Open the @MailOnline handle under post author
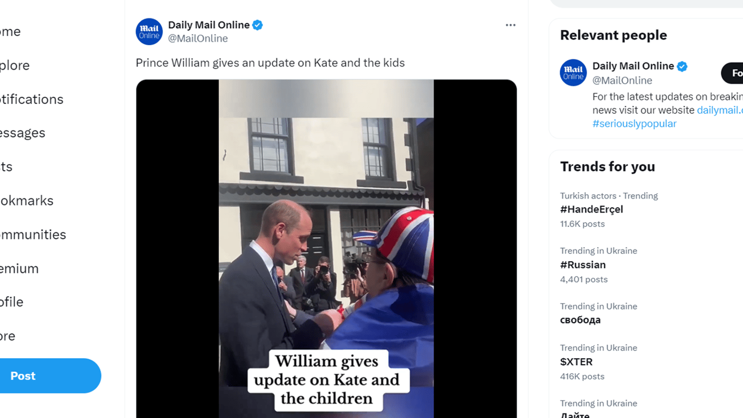The height and width of the screenshot is (418, 743). pos(198,39)
